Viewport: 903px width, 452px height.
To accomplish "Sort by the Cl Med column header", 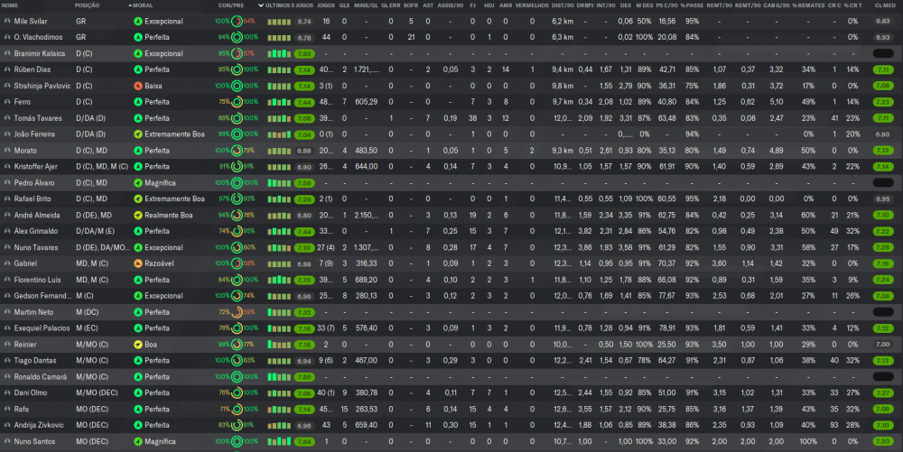I will tap(885, 5).
